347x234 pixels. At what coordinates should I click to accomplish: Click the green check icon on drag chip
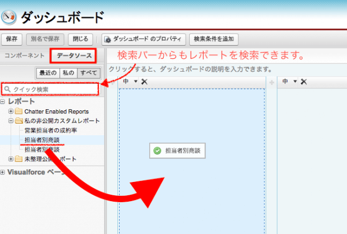click(157, 151)
